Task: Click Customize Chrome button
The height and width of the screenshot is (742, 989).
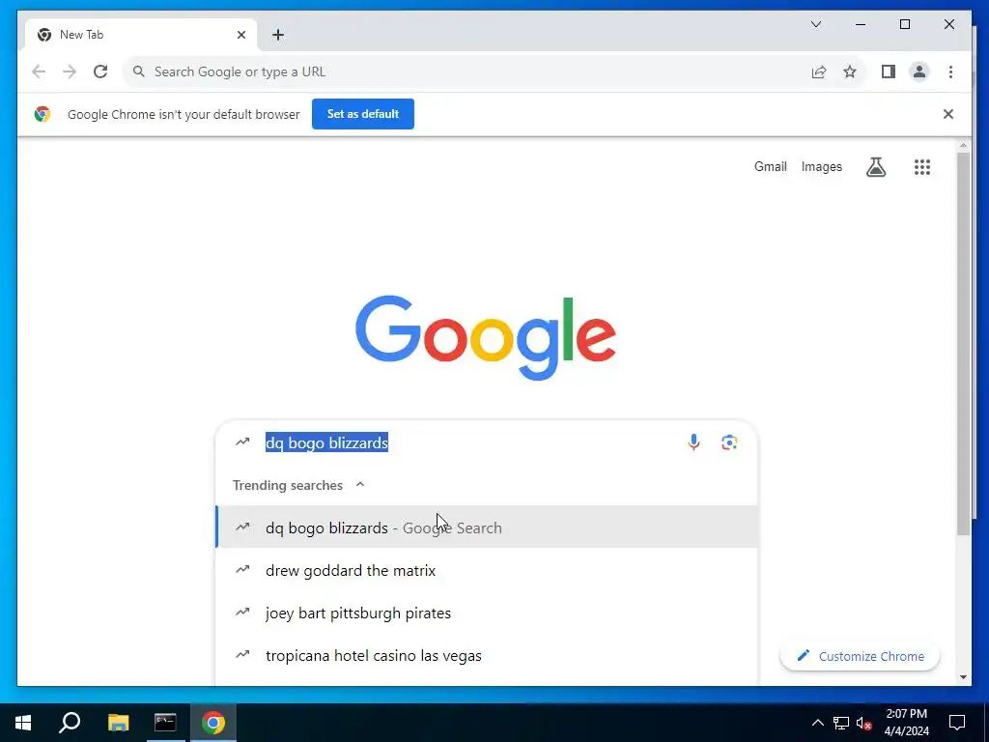Action: tap(860, 656)
